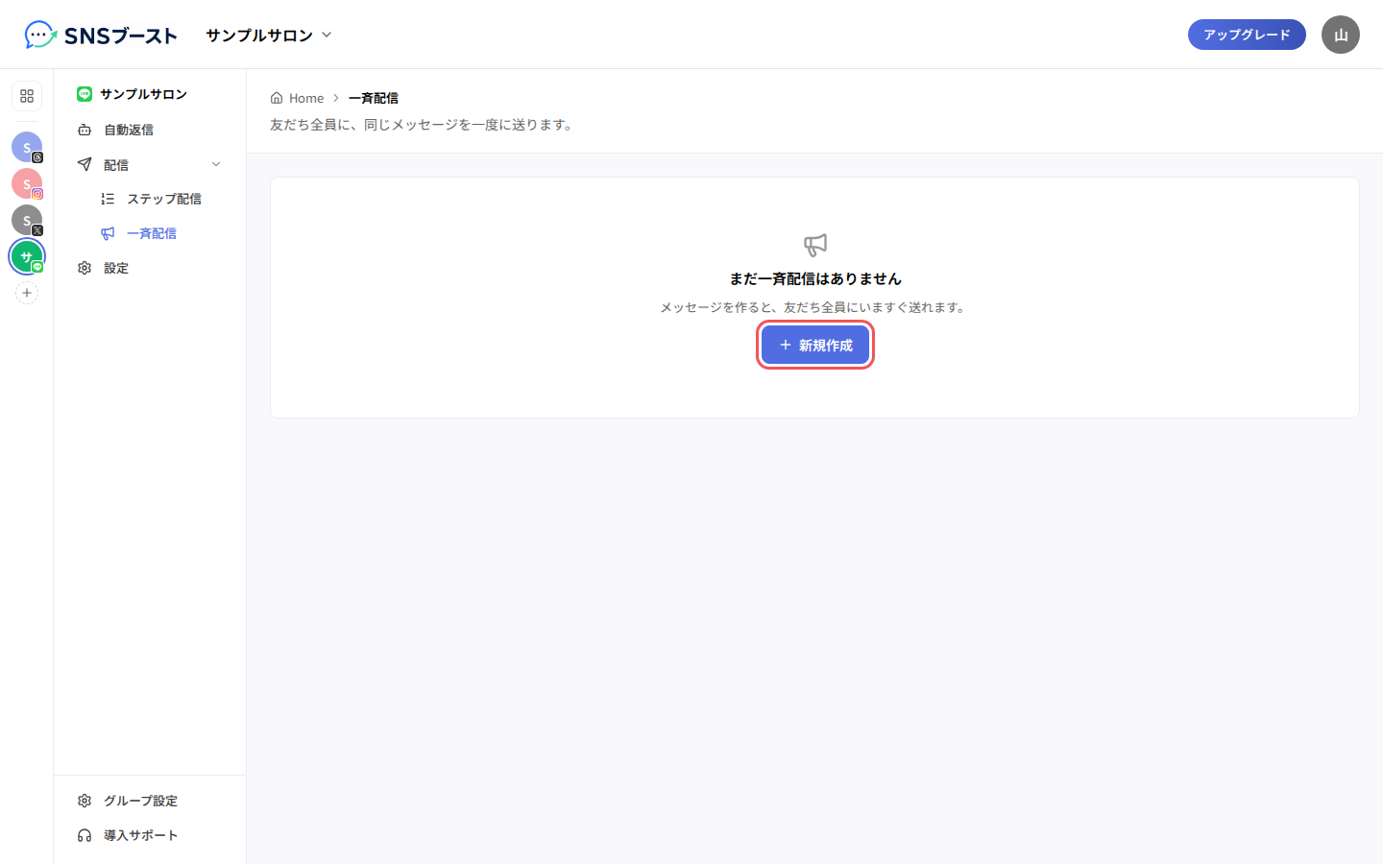The height and width of the screenshot is (864, 1383).
Task: Collapse the 配信 section in the sidebar
Action: tap(150, 165)
